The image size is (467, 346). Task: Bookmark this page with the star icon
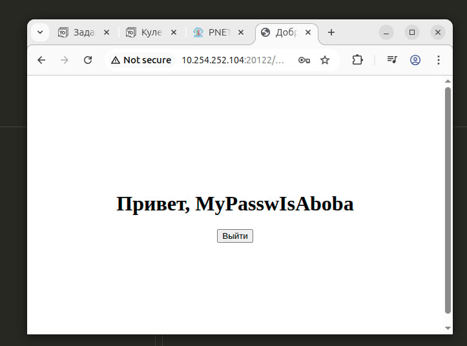325,60
